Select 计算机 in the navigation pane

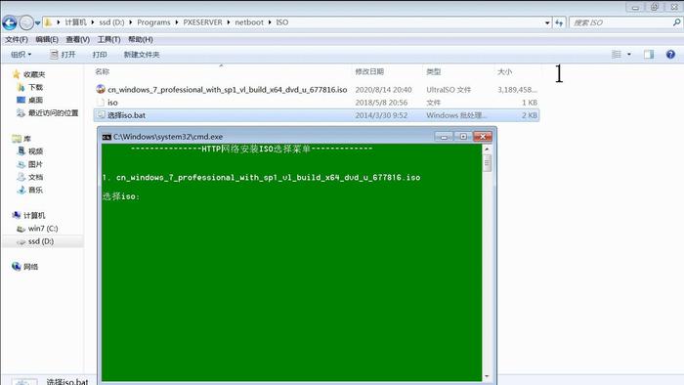point(34,215)
